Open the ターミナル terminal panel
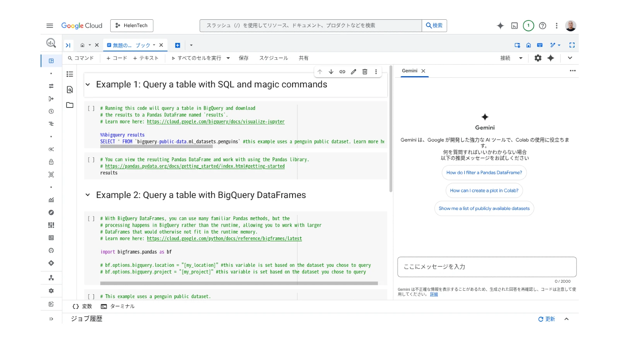 pyautogui.click(x=118, y=306)
